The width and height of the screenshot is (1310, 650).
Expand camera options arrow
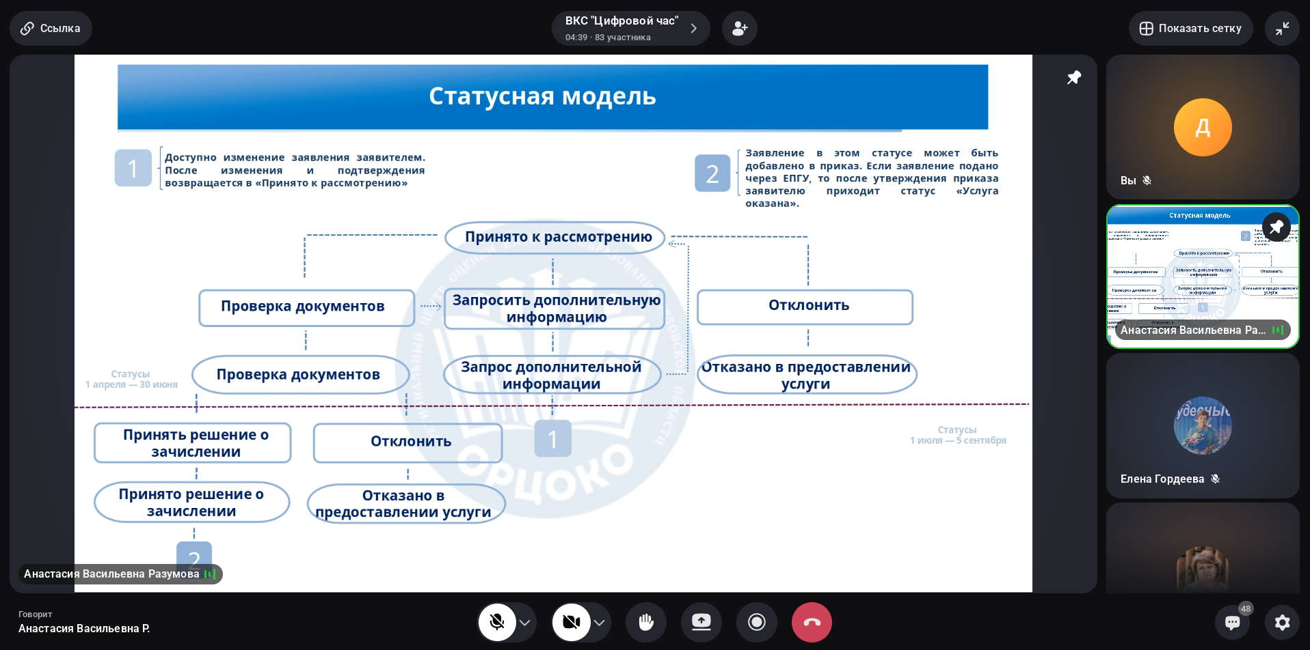tap(600, 622)
